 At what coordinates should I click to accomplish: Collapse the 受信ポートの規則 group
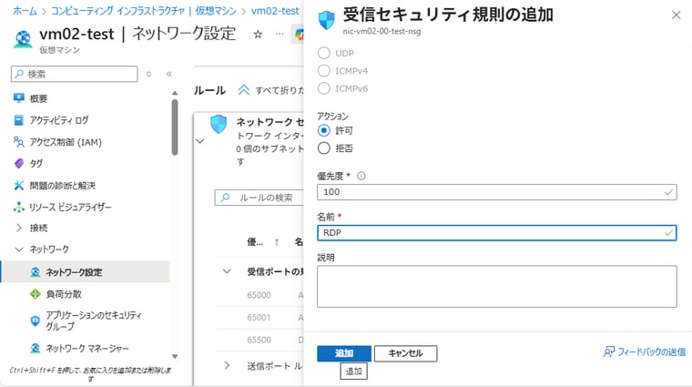pyautogui.click(x=227, y=271)
